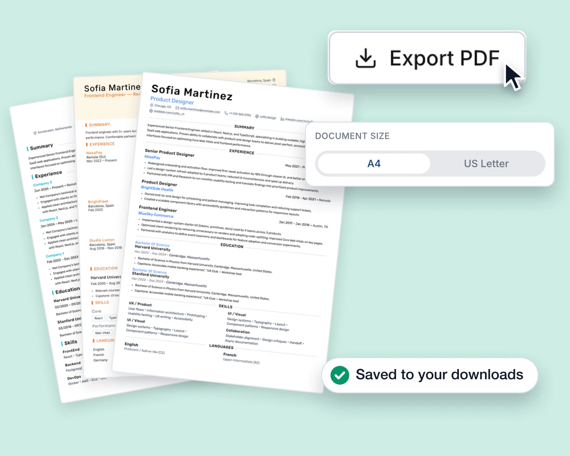Click the DOCUMENT SIZE label
The height and width of the screenshot is (456, 570).
click(352, 136)
